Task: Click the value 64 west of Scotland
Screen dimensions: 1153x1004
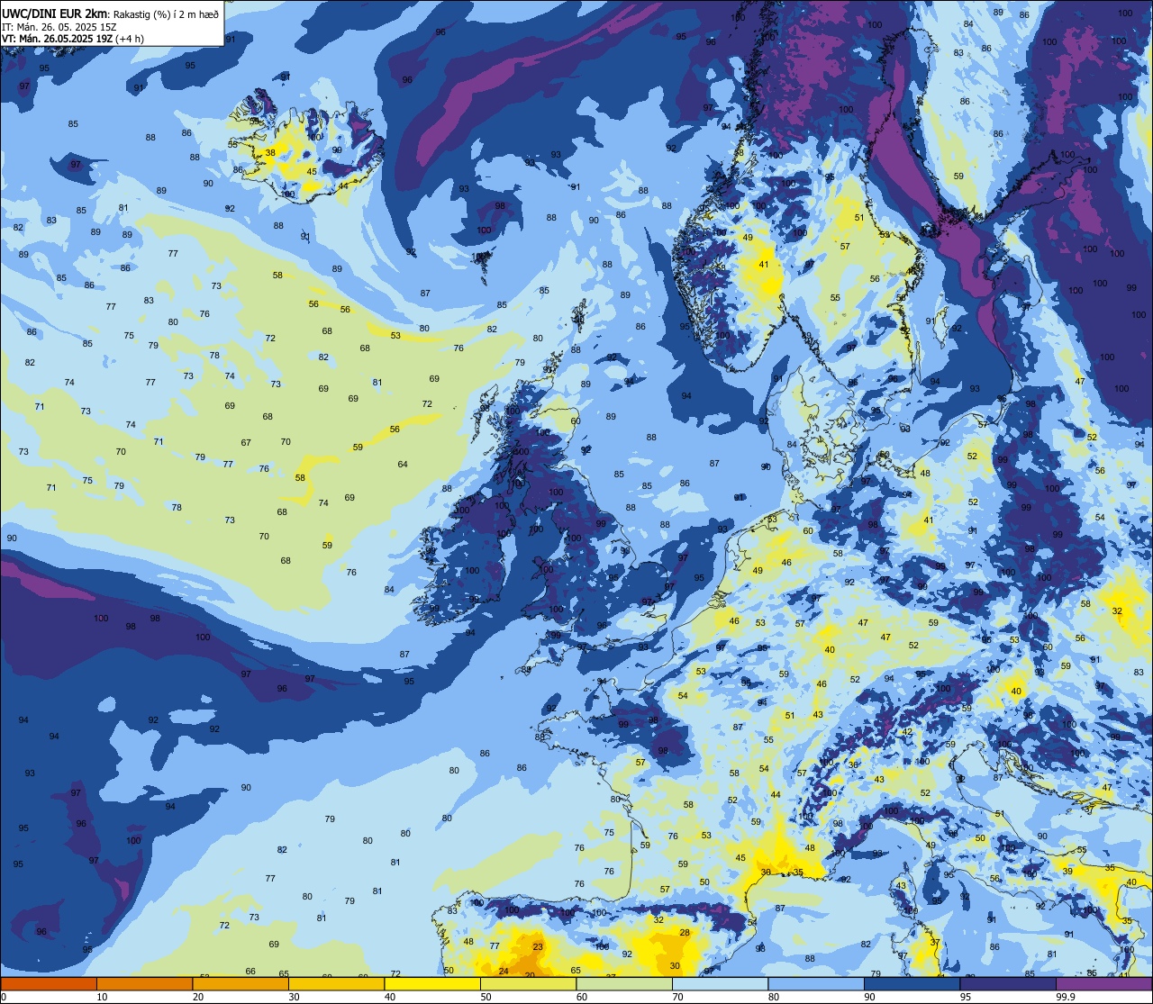Action: pyautogui.click(x=403, y=465)
